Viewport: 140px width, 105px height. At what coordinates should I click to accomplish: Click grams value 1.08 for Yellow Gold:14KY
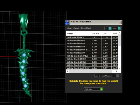click(x=94, y=43)
